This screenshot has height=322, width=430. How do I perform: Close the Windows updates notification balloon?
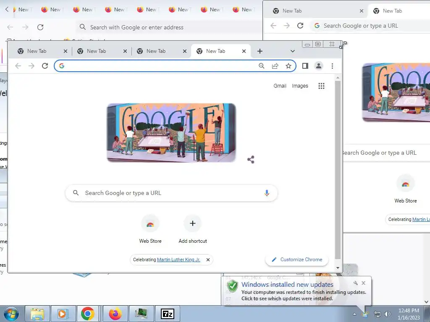363,283
